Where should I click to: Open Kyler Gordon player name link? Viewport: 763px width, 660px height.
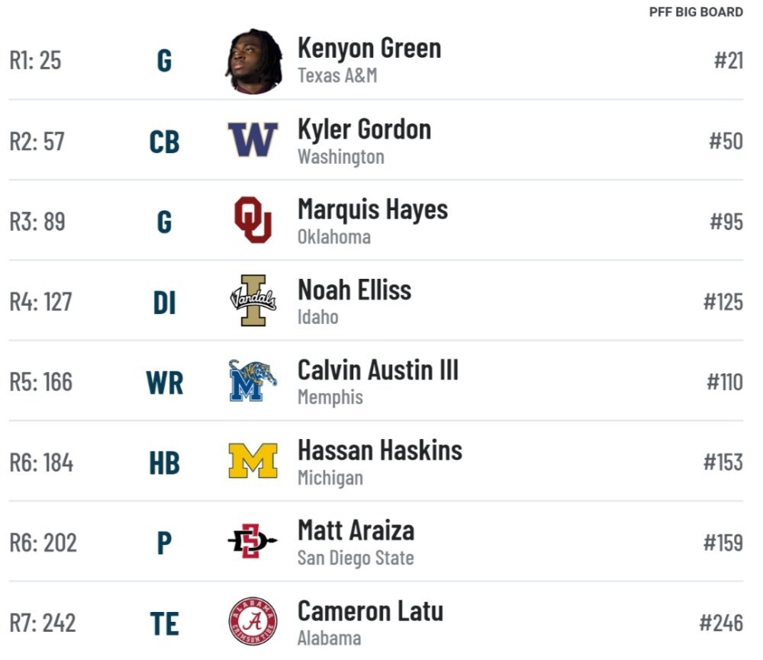365,130
